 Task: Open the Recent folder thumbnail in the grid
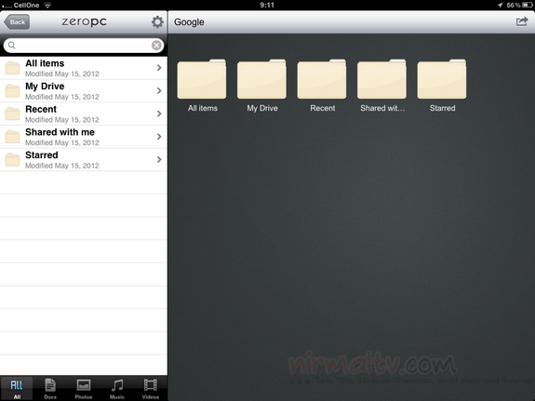click(x=322, y=79)
